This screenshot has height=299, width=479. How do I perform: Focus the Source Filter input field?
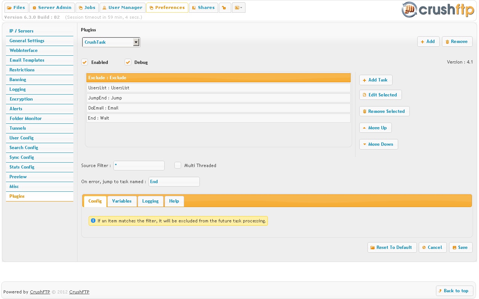point(139,166)
